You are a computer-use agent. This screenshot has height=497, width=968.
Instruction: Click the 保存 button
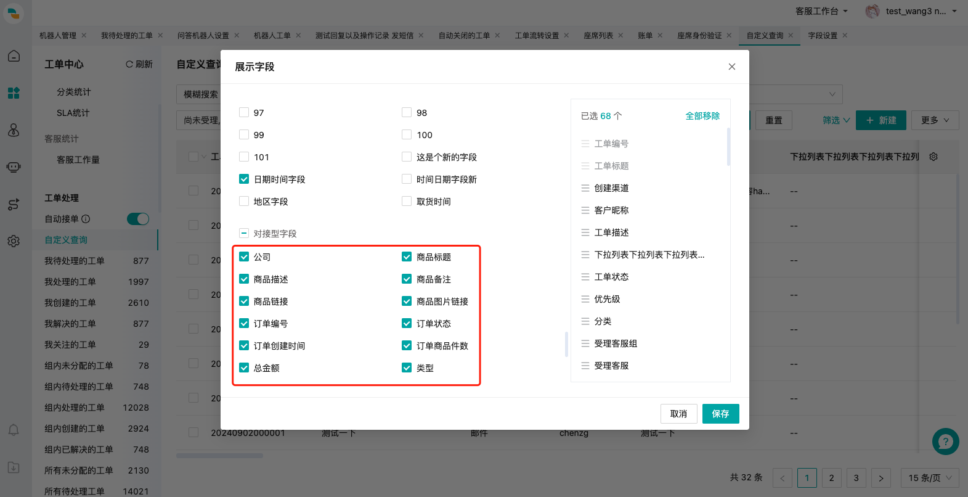[720, 414]
